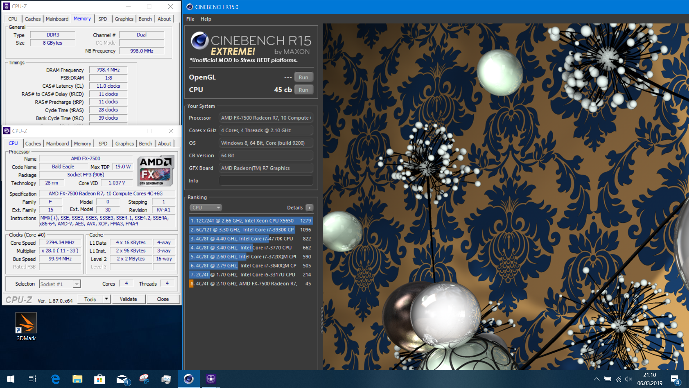Click the Info input field in Your System
The height and width of the screenshot is (388, 689).
(x=266, y=181)
